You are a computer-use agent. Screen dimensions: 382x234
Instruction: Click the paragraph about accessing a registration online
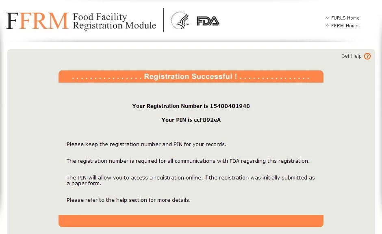(191, 180)
